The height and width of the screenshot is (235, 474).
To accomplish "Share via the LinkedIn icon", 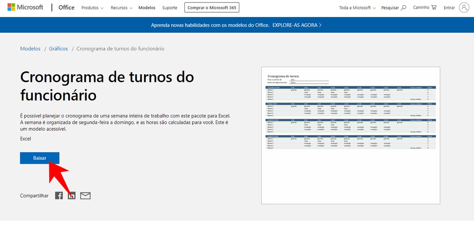I will coord(72,196).
